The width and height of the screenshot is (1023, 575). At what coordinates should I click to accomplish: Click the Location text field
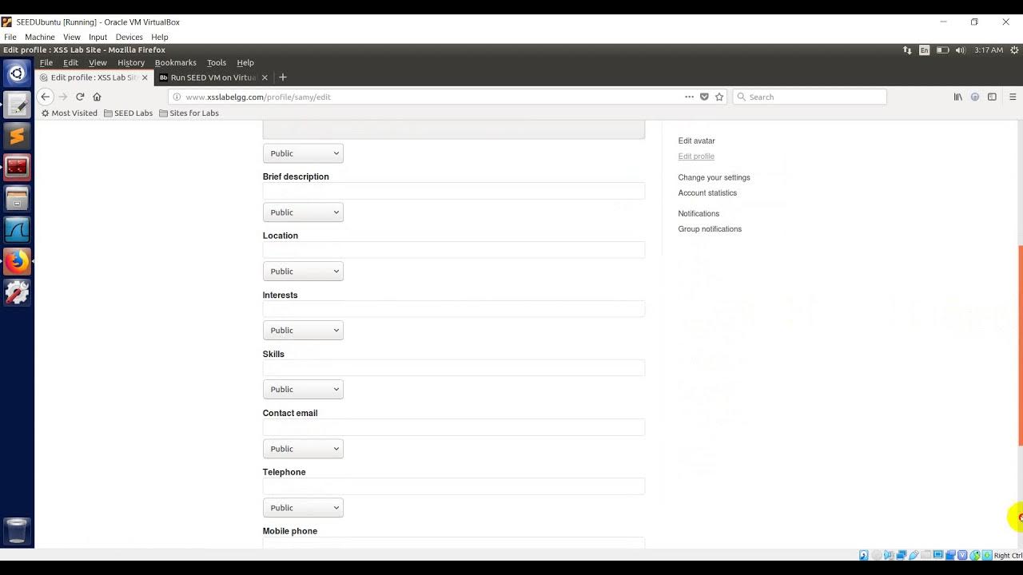[453, 250]
